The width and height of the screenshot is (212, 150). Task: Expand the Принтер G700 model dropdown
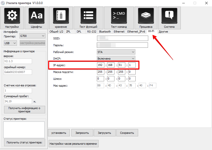click(32, 36)
